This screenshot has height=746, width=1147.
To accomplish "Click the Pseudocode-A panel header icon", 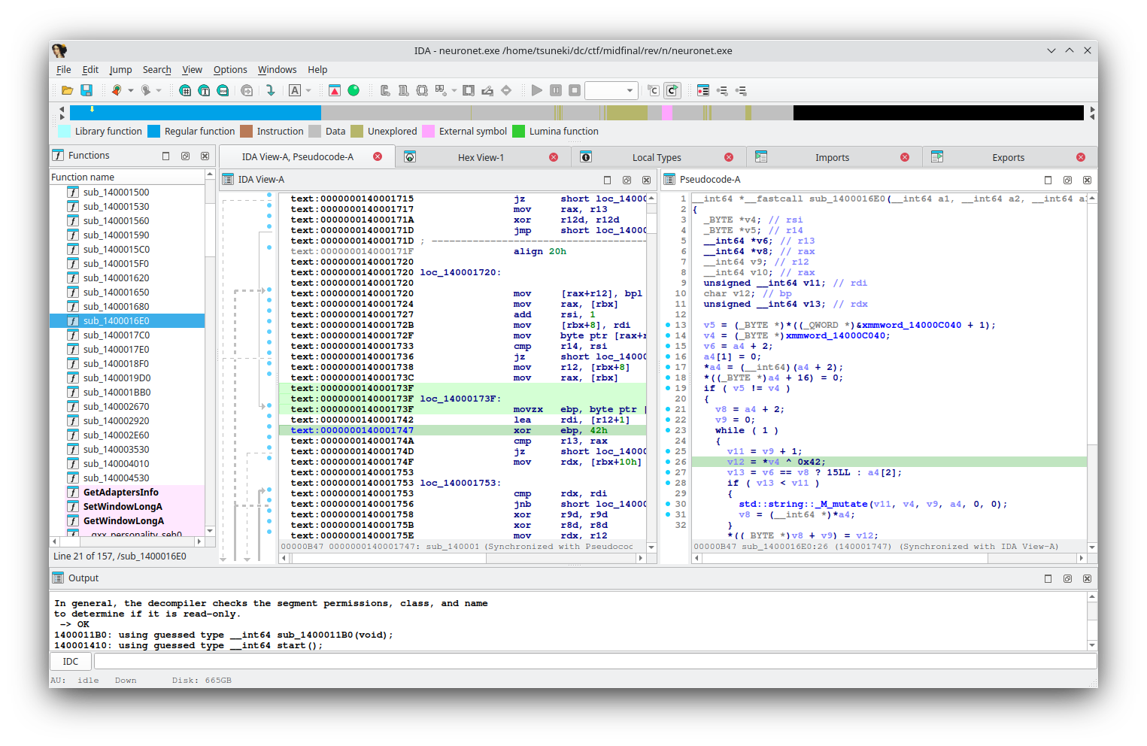I will pyautogui.click(x=669, y=180).
